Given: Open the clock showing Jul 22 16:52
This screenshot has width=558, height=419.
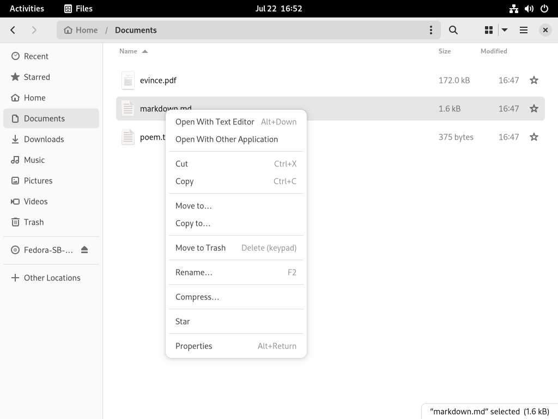Looking at the screenshot, I should point(278,9).
